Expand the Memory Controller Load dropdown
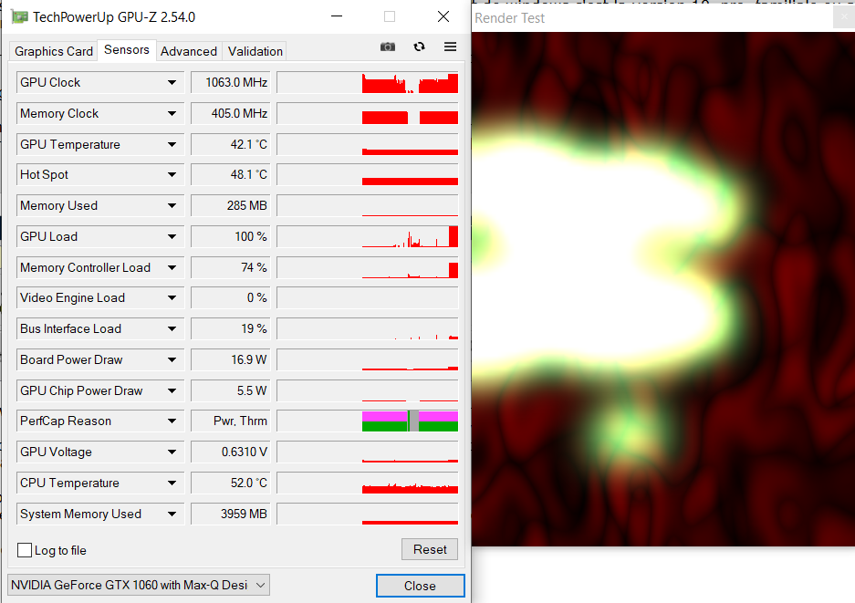855x603 pixels. (x=172, y=267)
